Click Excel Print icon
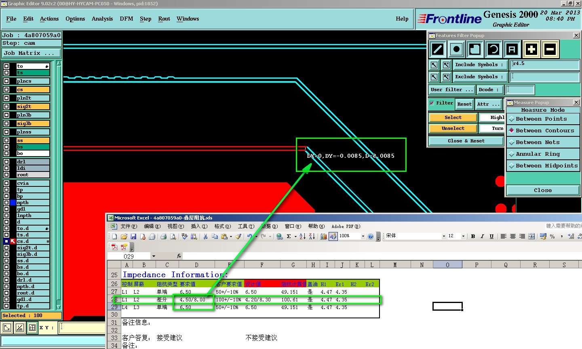Image resolution: width=582 pixels, height=349 pixels. [163, 236]
